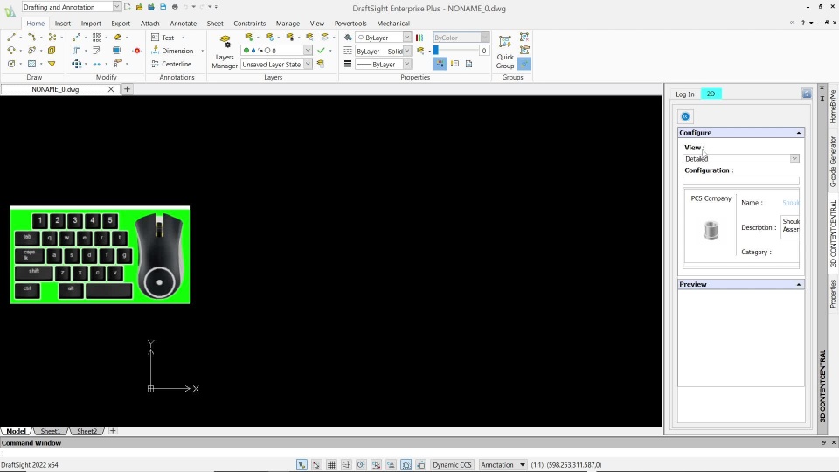Open the G-code Generator side tab
This screenshot has width=839, height=472.
point(833,162)
